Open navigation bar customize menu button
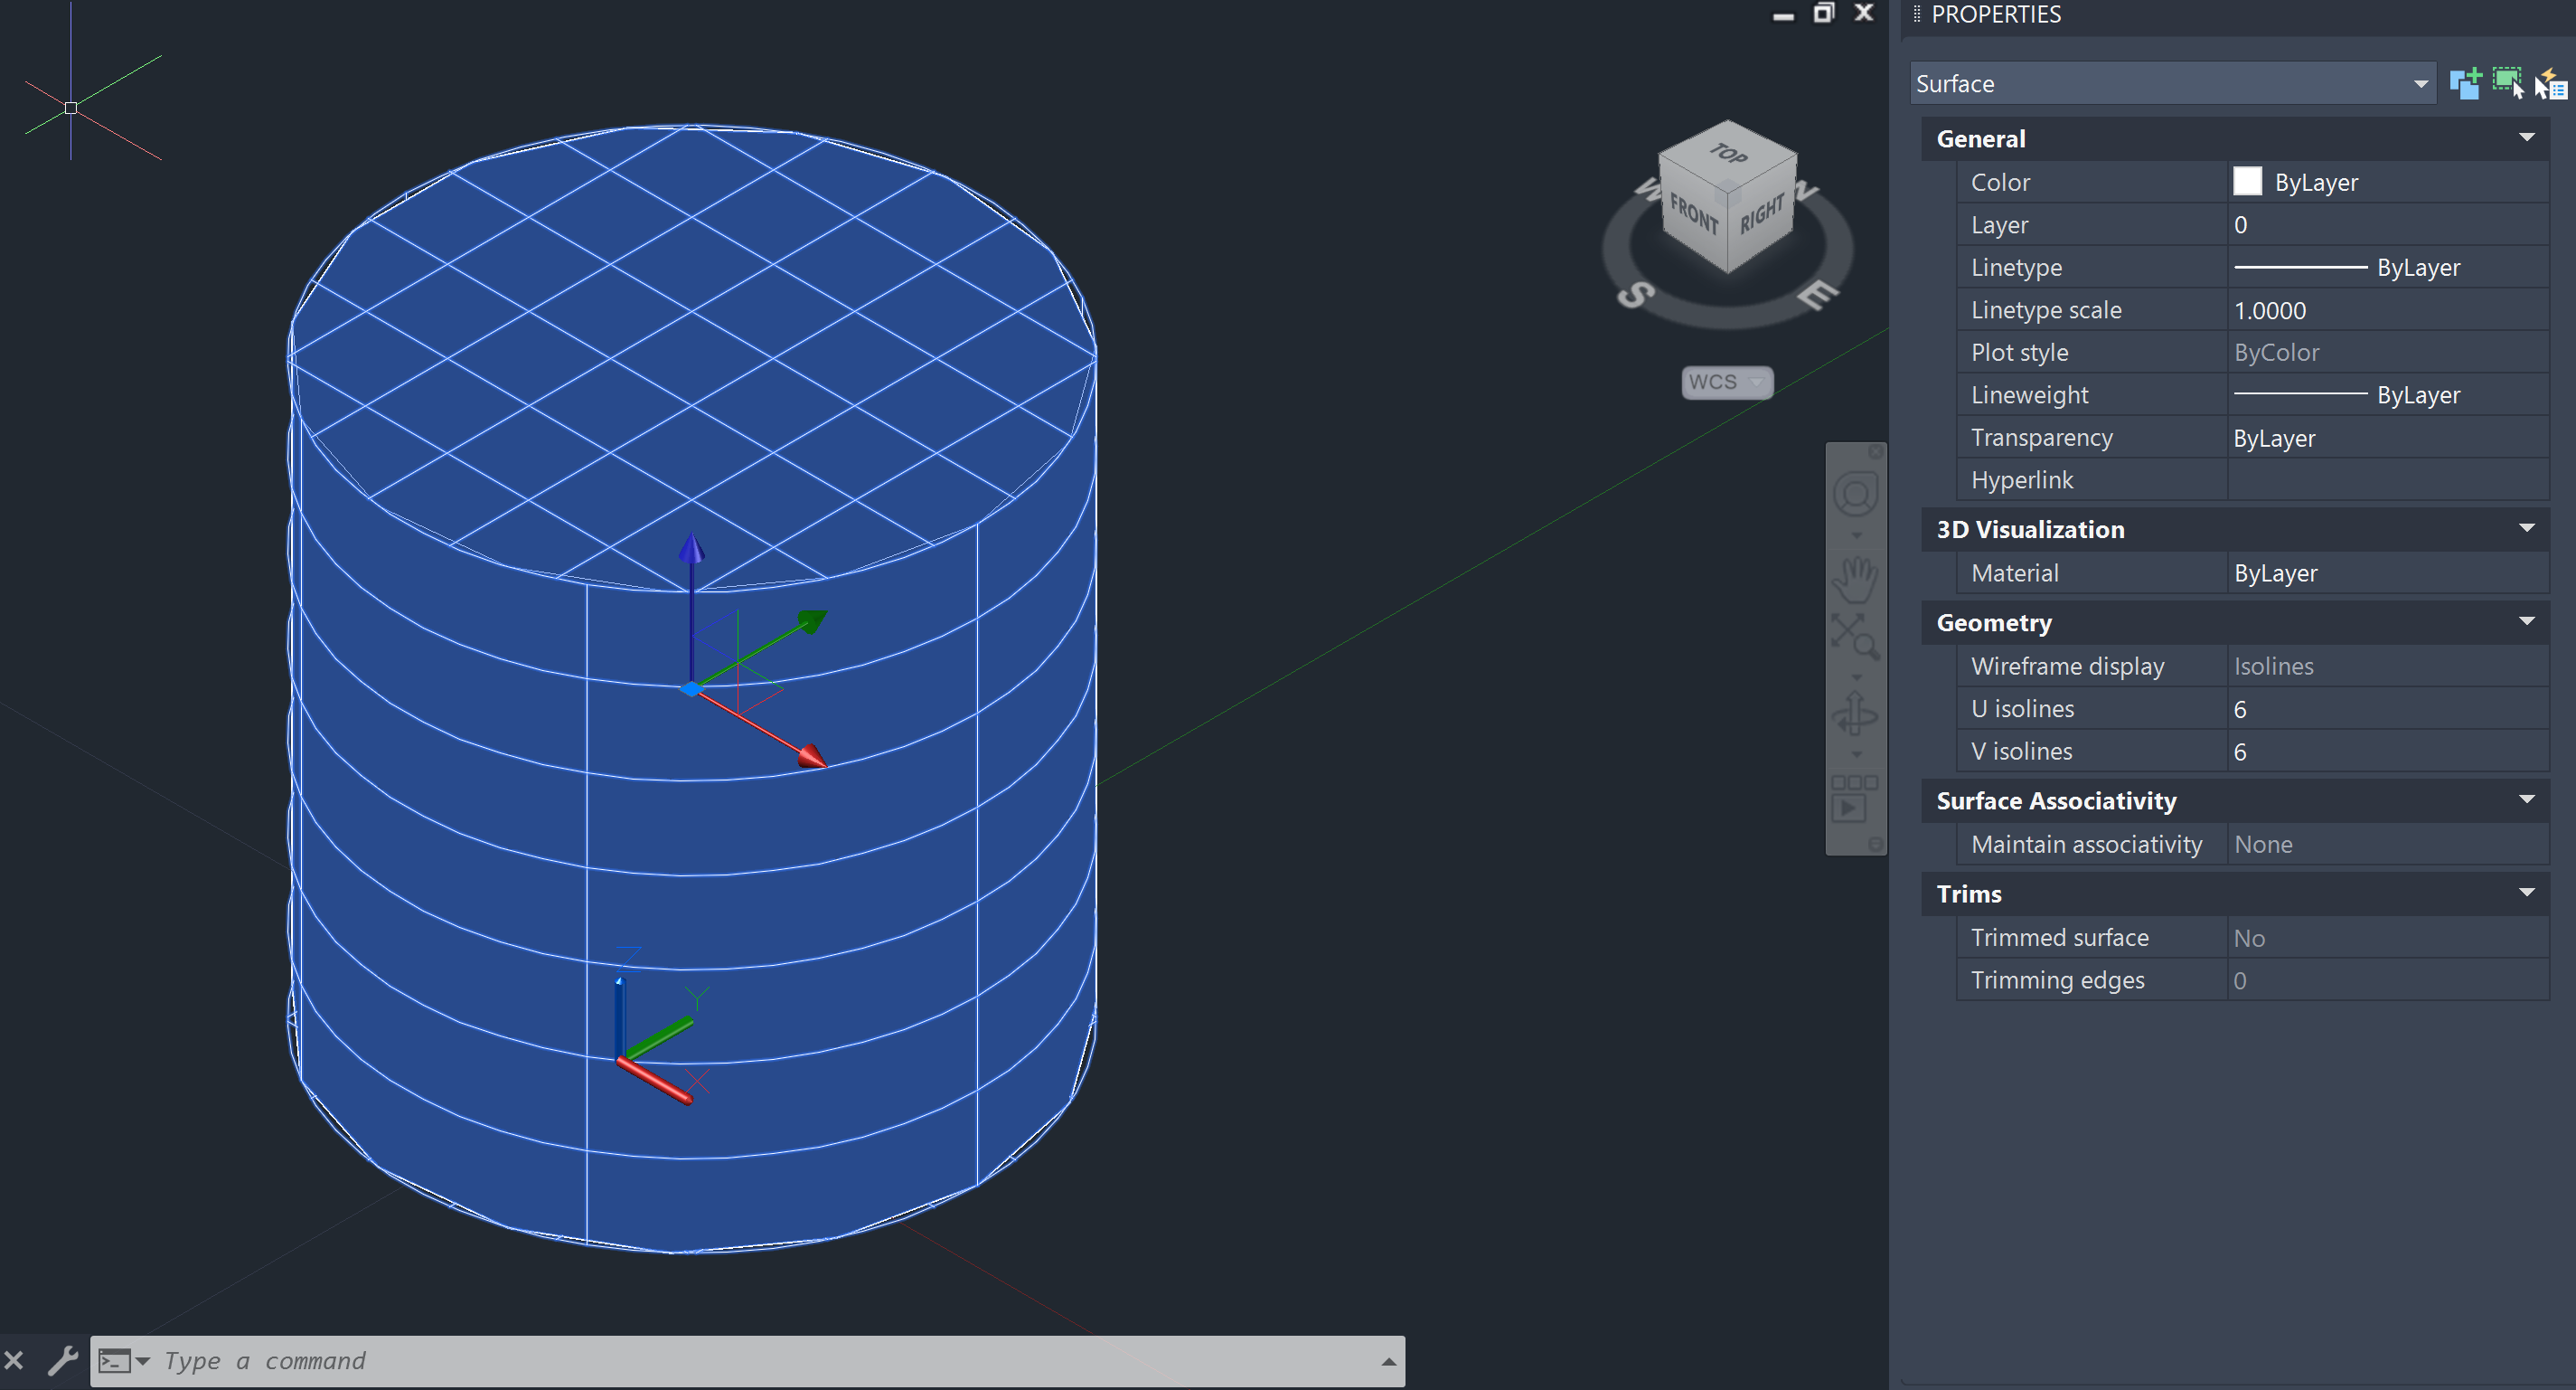The height and width of the screenshot is (1390, 2576). coord(1876,845)
